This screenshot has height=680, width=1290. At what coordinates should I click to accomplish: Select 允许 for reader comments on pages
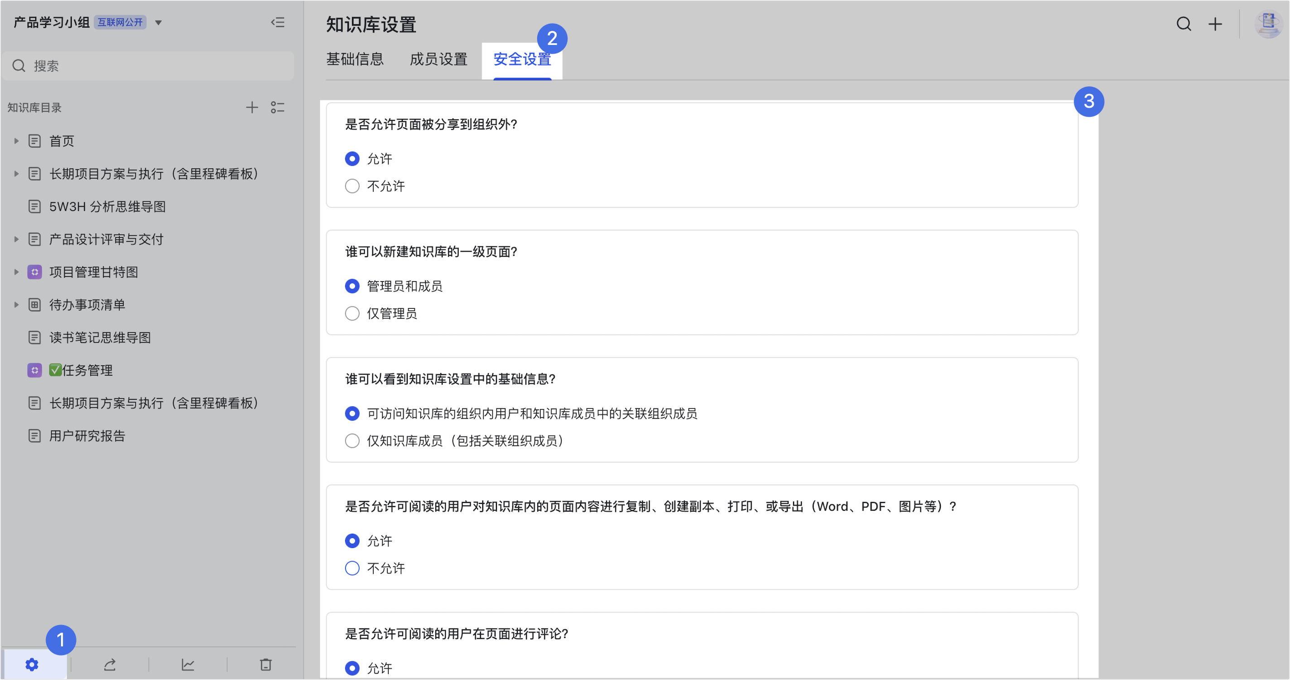click(x=352, y=668)
